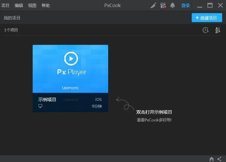The width and height of the screenshot is (226, 162).
Task: Click the iOS label on project card
Action: click(x=98, y=99)
